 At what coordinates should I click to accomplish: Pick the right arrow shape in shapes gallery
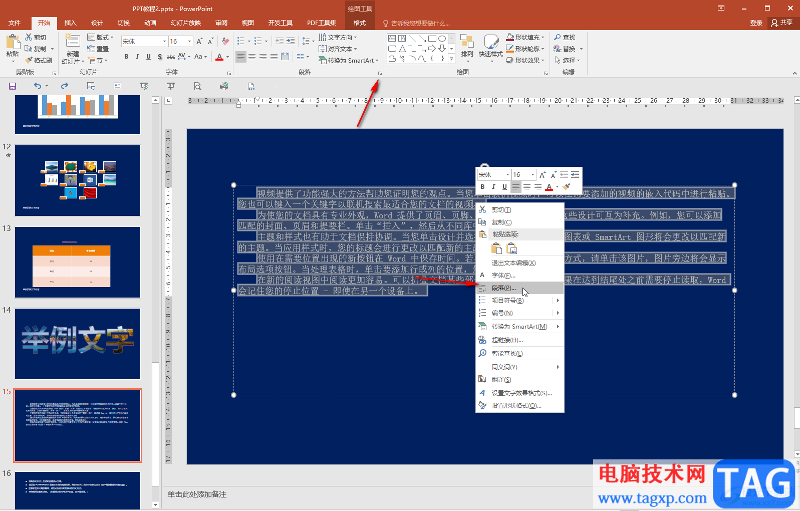(x=432, y=49)
